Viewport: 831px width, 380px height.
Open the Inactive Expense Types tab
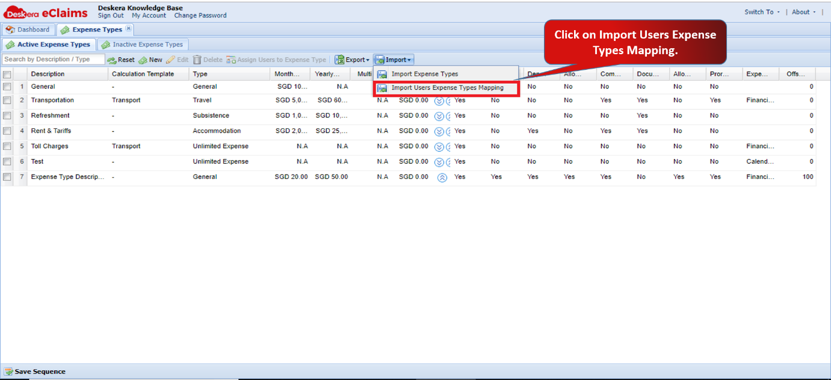pyautogui.click(x=143, y=45)
